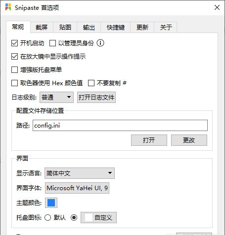Screen dimensions: 225x235
Task: Click the 打开日志文件 button
Action: (96, 98)
